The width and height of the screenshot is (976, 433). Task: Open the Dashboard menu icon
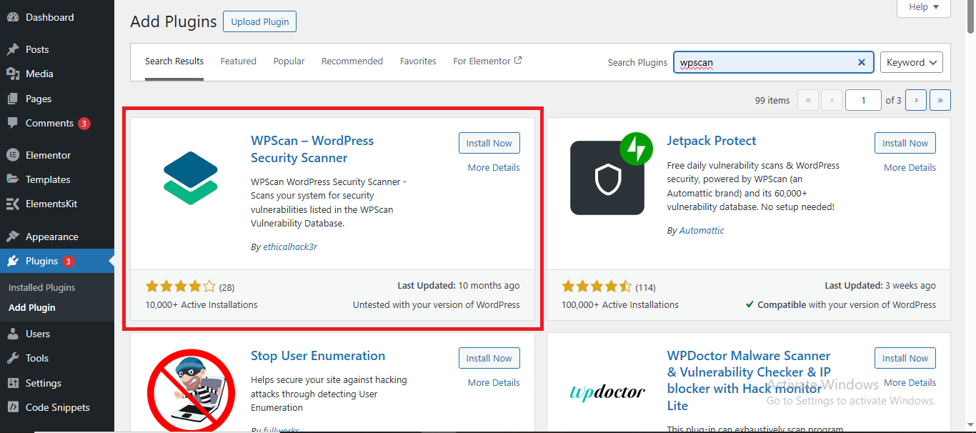[13, 17]
